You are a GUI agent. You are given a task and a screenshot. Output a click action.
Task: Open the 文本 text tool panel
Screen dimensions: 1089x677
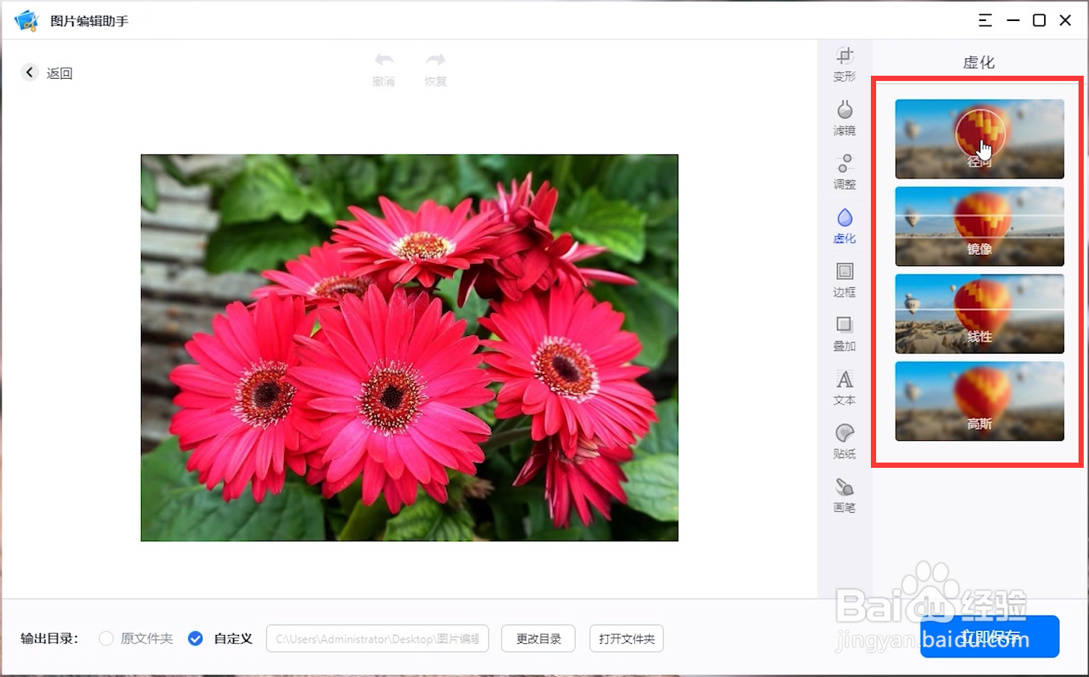[844, 388]
